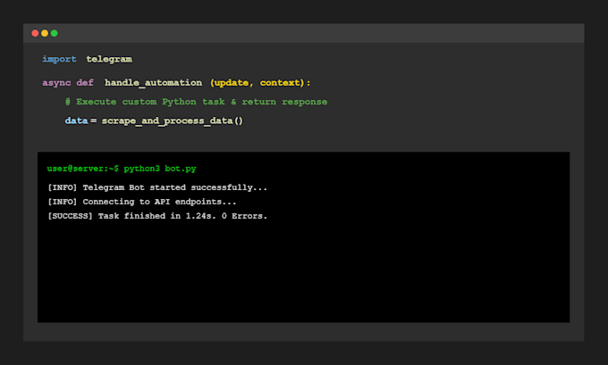
Task: Click the 'handle_automation' function name
Action: coord(153,83)
